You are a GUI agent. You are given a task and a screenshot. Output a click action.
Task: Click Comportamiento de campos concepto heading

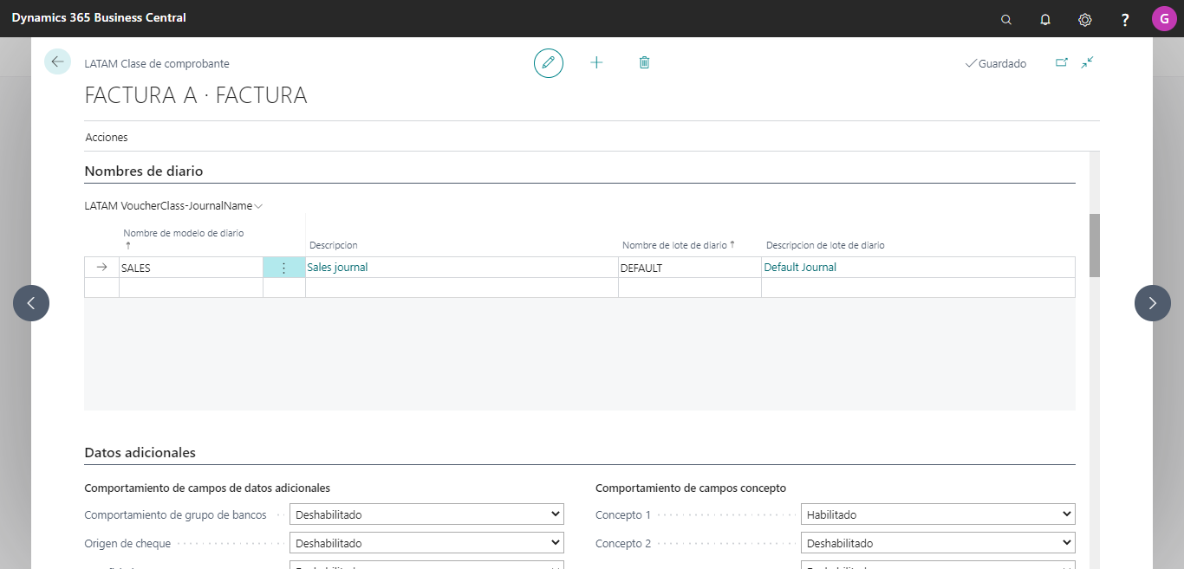(691, 488)
